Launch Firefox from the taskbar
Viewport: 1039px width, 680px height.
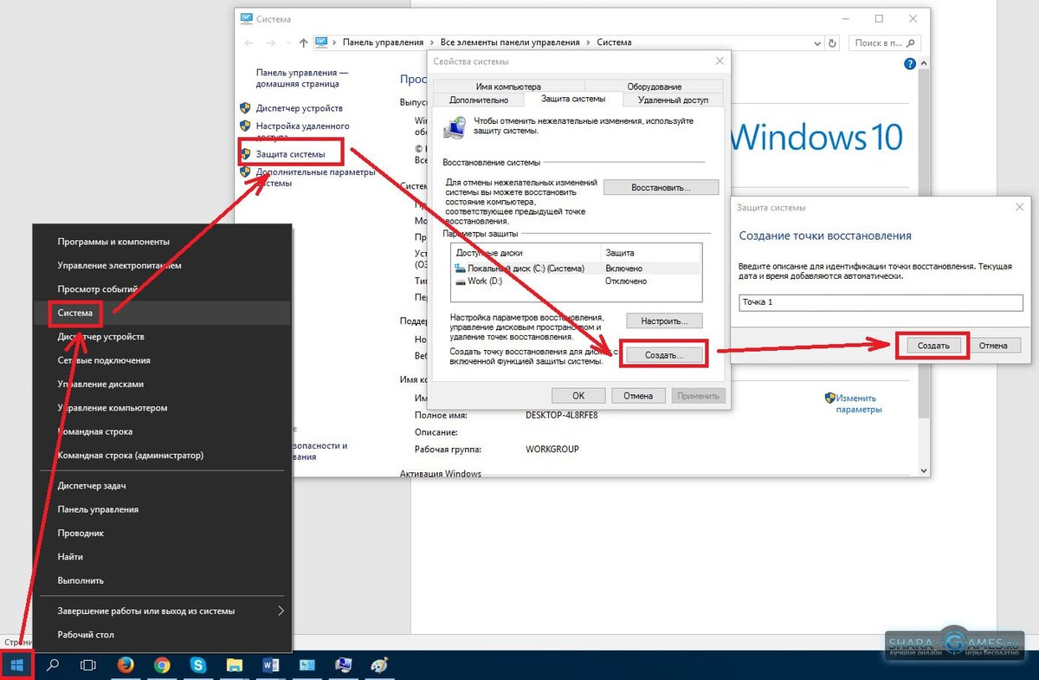tap(126, 665)
